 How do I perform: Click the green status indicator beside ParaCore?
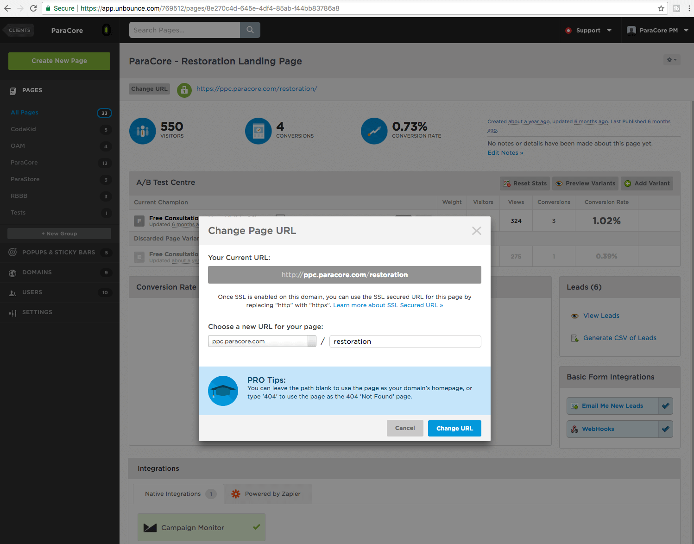[106, 30]
